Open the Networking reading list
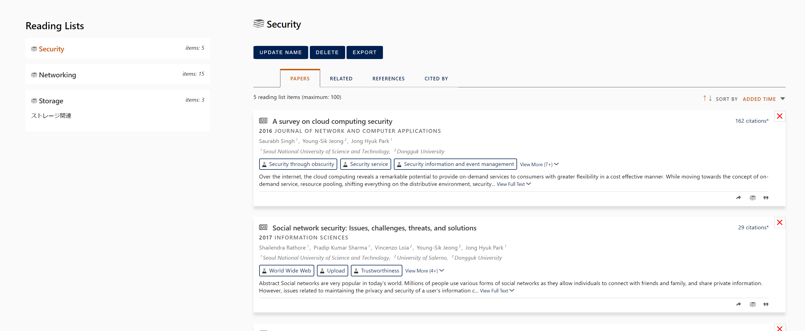 pos(57,75)
